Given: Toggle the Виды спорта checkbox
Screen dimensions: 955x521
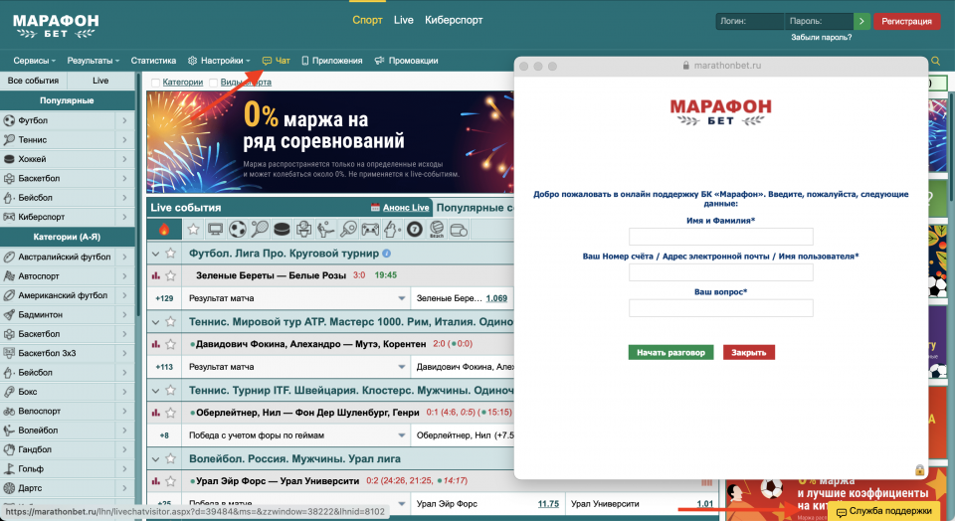Looking at the screenshot, I should click(x=213, y=83).
